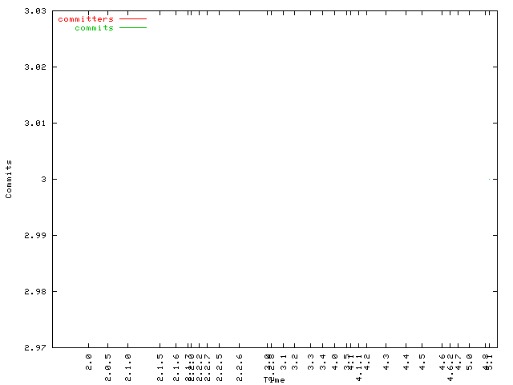513x385 pixels.
Task: Click the Commits y-axis title
Action: pos(10,179)
